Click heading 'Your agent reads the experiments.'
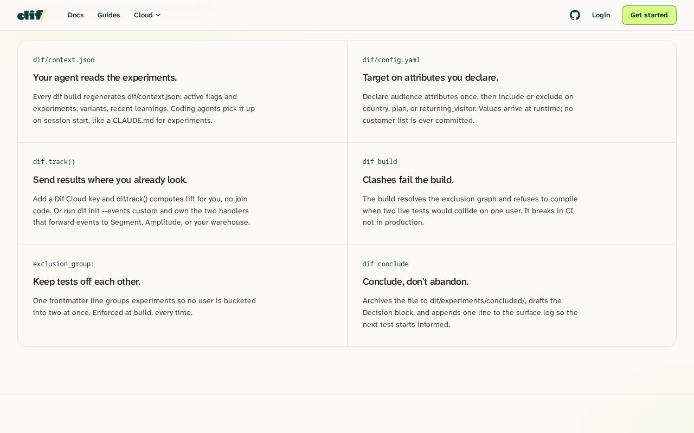 click(105, 77)
